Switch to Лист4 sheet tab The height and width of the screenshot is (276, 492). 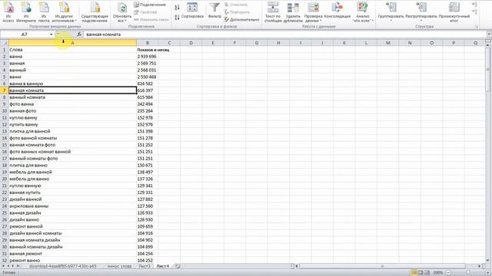pyautogui.click(x=163, y=266)
